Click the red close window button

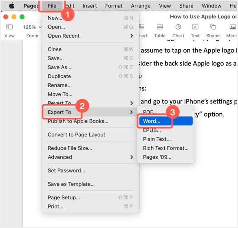coord(6,17)
